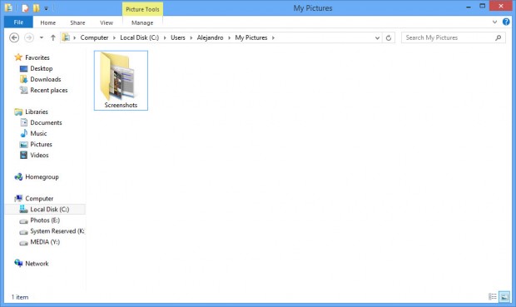Refresh the My Pictures folder
This screenshot has height=307, width=516.
[x=389, y=37]
